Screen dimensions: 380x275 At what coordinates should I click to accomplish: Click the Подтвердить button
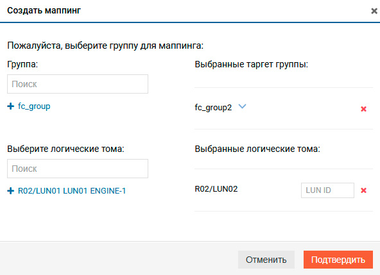338,260
